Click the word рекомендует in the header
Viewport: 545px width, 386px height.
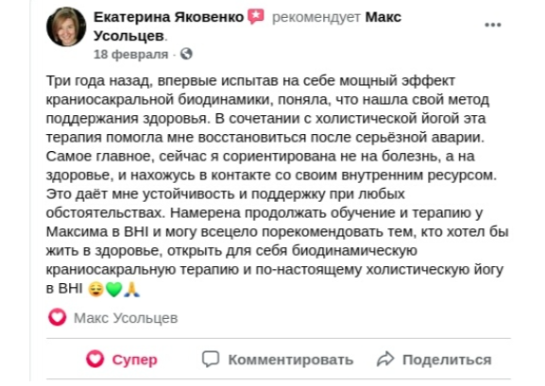coord(315,17)
